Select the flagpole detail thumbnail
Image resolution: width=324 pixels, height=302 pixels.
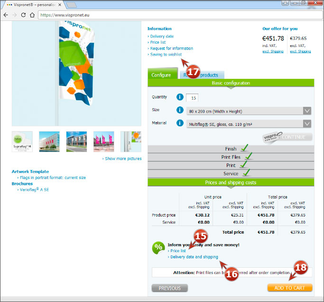(131, 142)
